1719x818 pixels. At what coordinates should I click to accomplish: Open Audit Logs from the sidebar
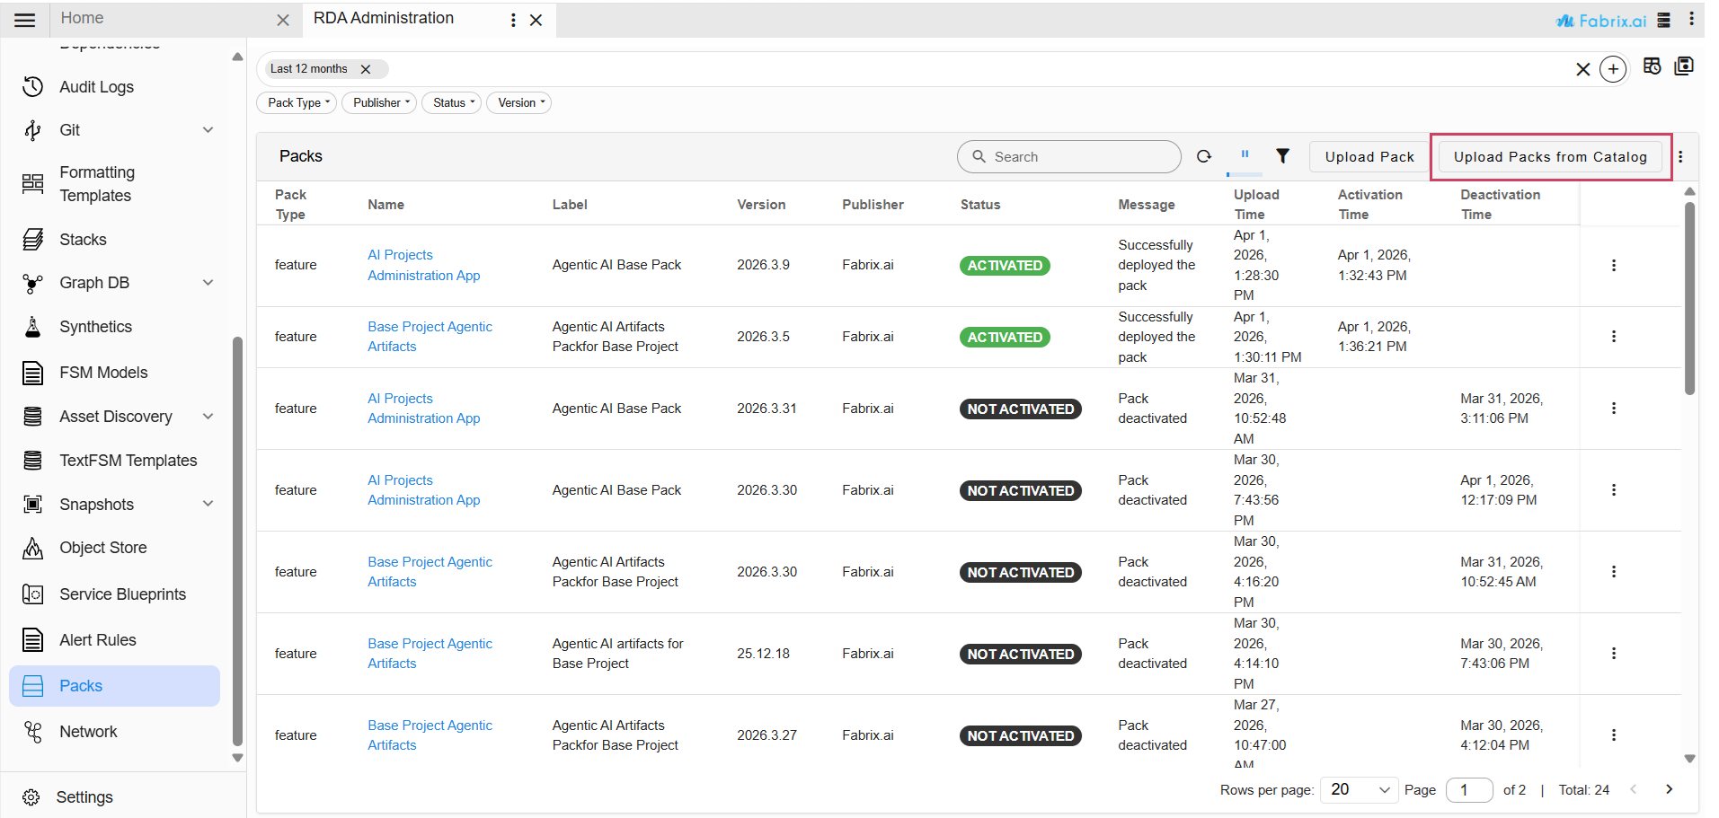(96, 86)
